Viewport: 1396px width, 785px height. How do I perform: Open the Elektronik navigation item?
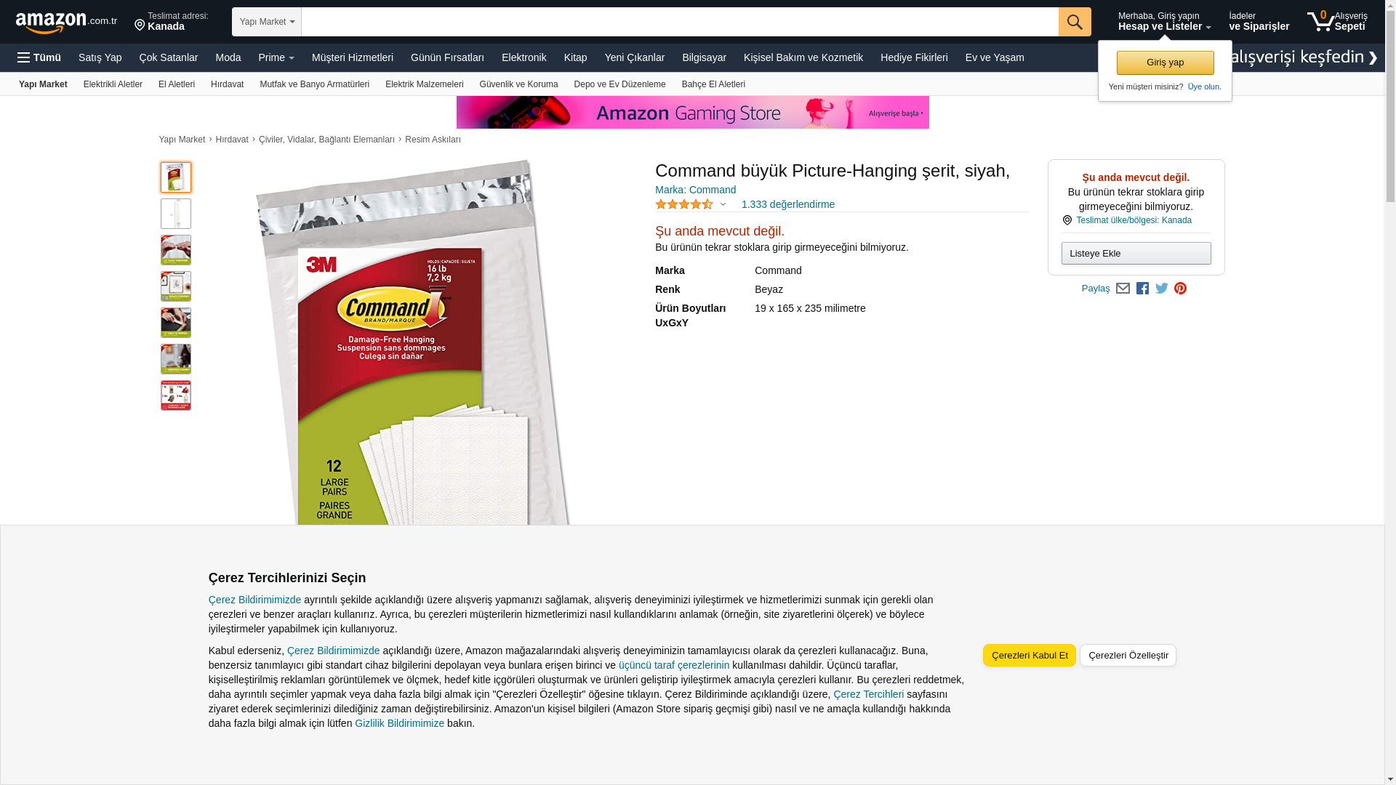523,57
